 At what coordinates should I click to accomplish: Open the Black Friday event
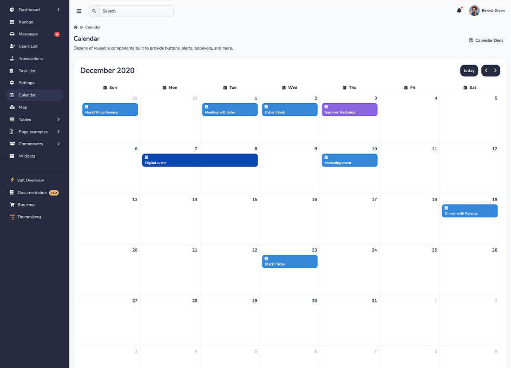290,261
